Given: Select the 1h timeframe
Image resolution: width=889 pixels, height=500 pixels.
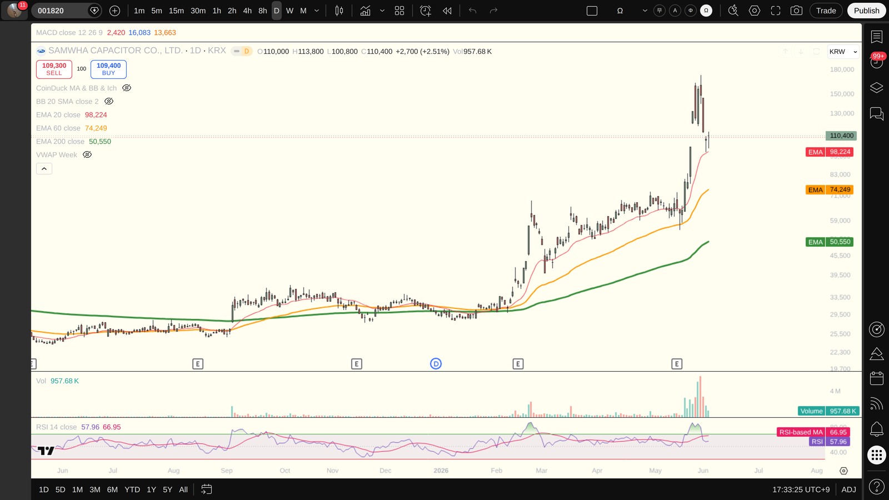Looking at the screenshot, I should click(217, 11).
